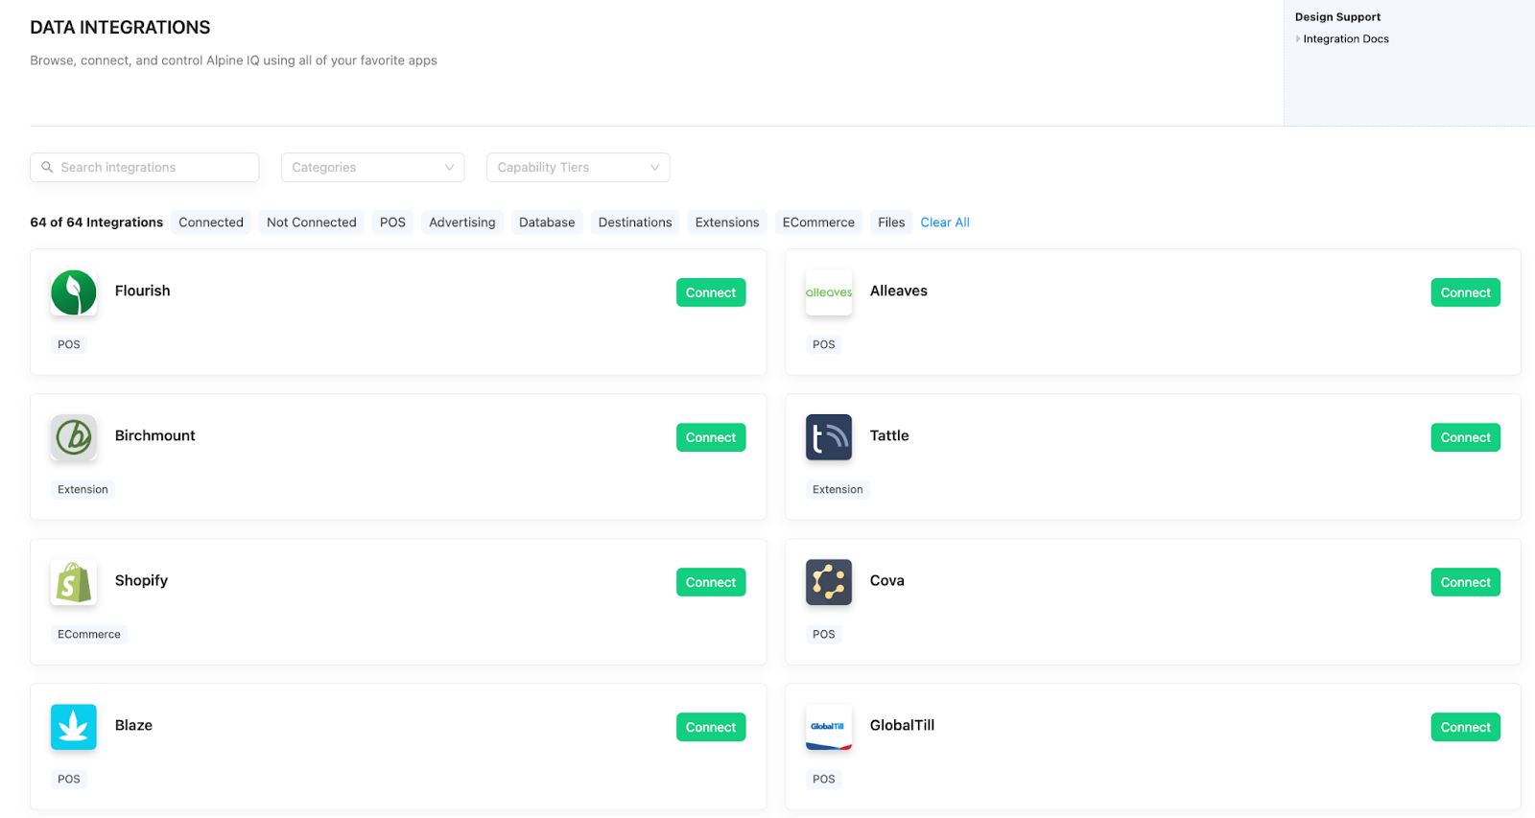Open the Categories dropdown
The height and width of the screenshot is (818, 1535).
pos(372,167)
